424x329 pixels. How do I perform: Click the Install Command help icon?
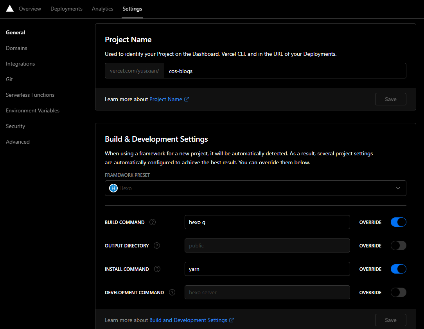coord(157,269)
